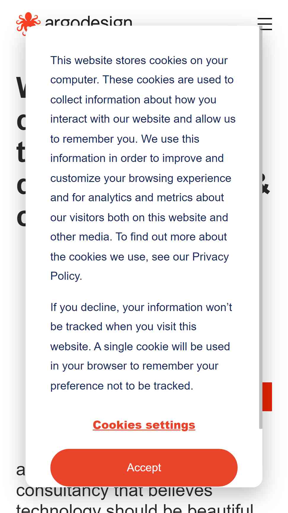Screen dimensions: 288x513
Task: Click the 'customize your browsing experience' line
Action: point(141,178)
